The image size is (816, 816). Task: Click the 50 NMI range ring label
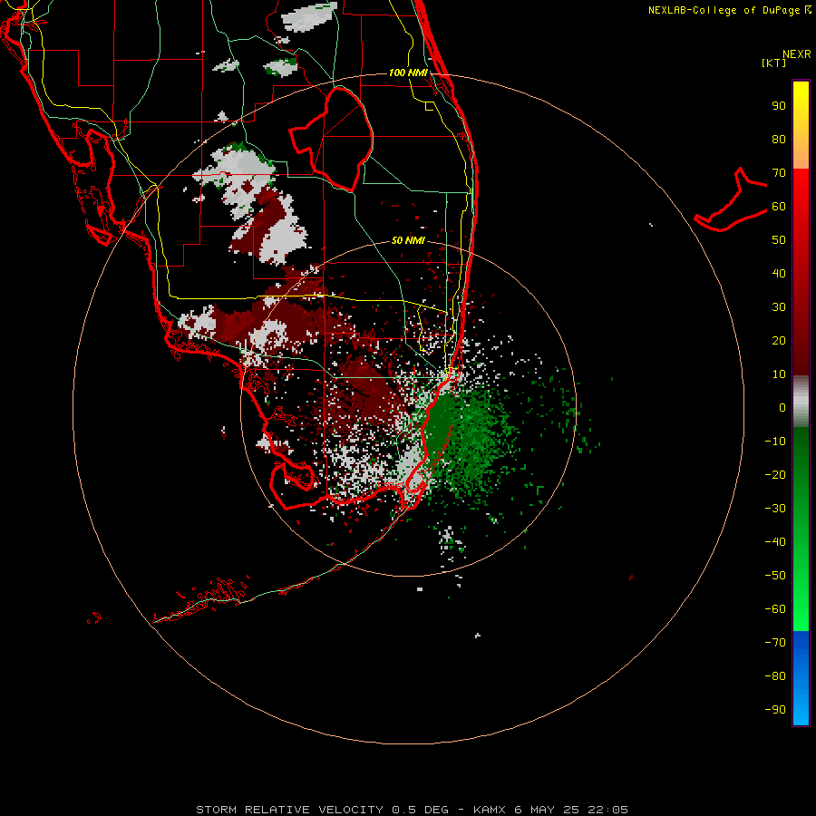click(408, 240)
